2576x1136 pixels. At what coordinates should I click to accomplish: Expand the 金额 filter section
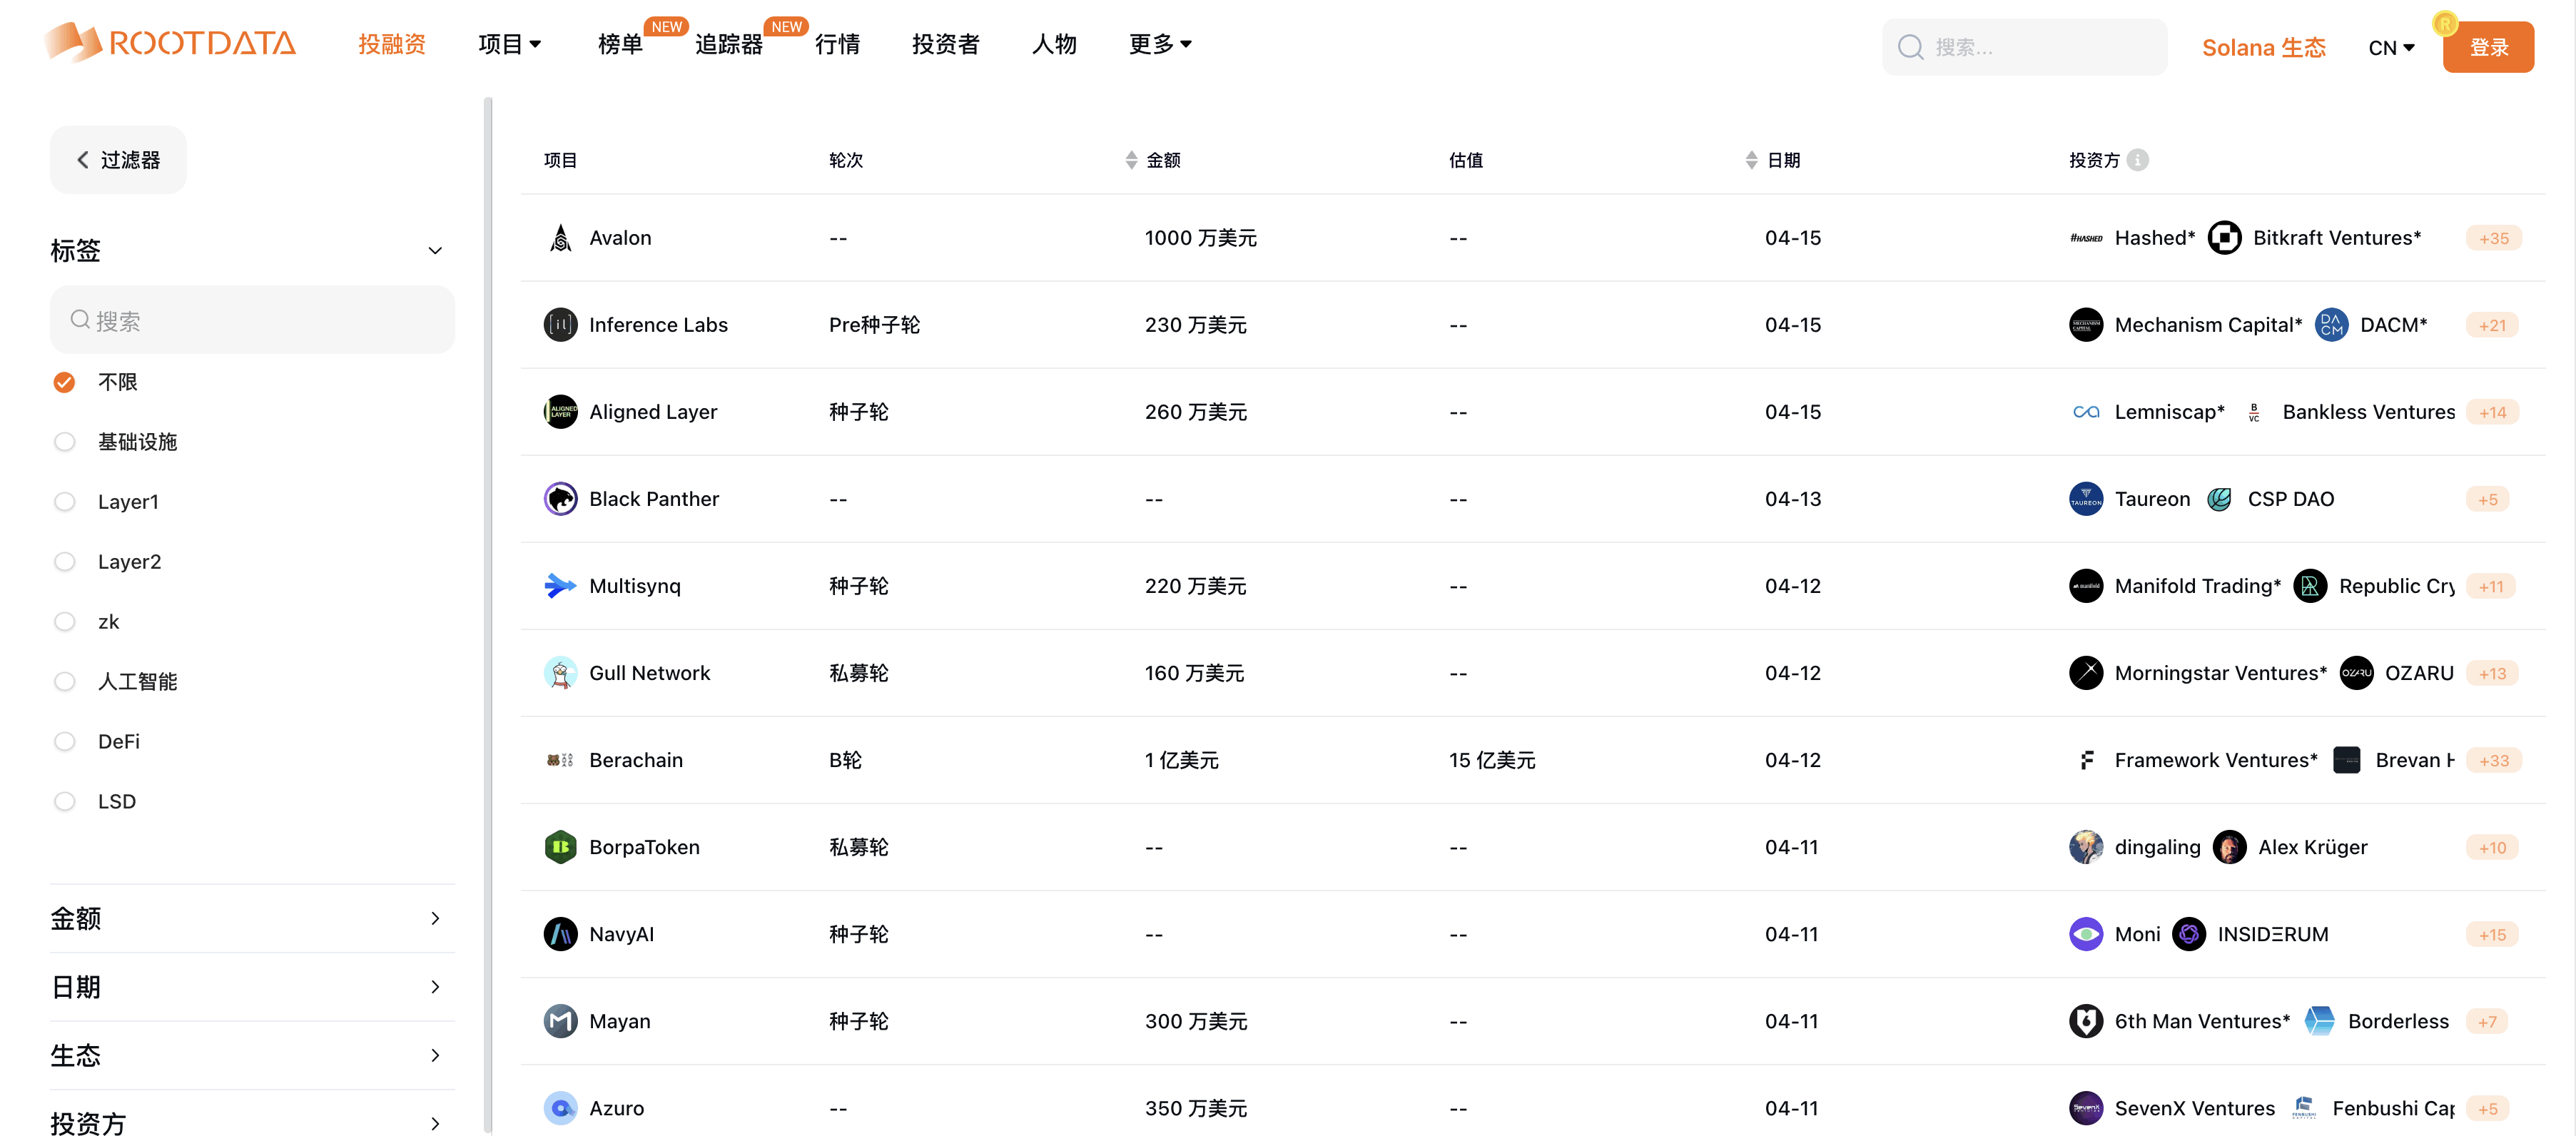click(x=435, y=918)
